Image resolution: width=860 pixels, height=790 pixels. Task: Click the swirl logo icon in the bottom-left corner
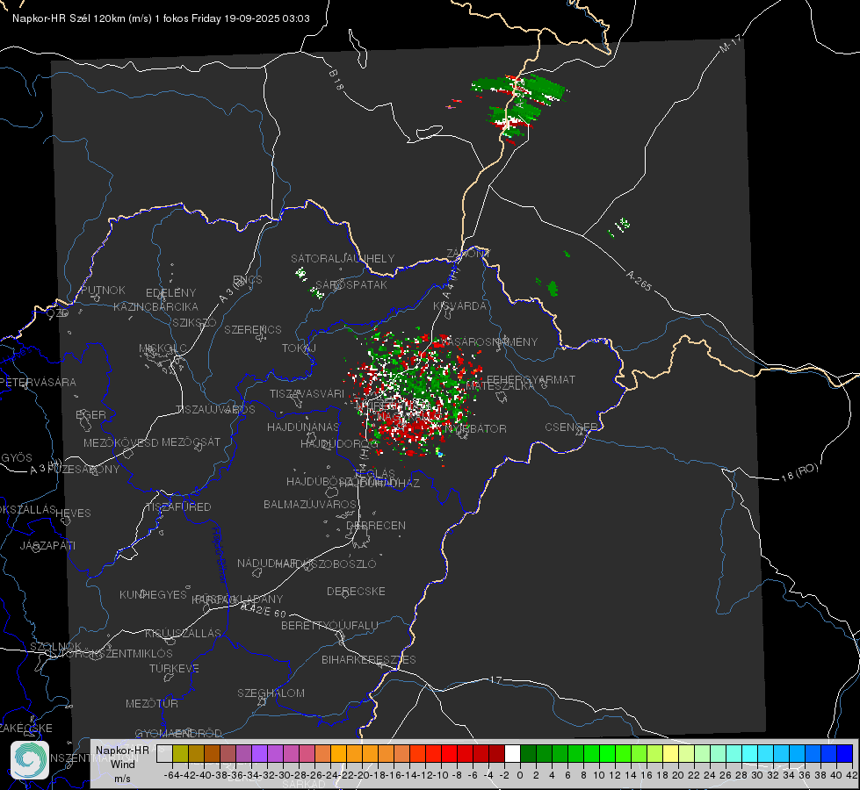pos(30,760)
